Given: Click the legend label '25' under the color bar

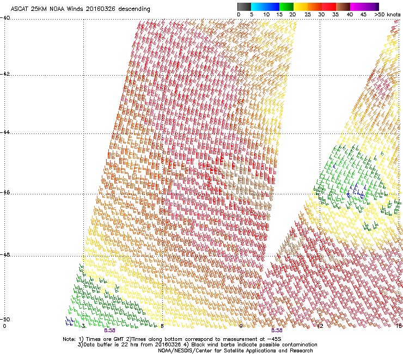Looking at the screenshot, I should click(308, 15).
